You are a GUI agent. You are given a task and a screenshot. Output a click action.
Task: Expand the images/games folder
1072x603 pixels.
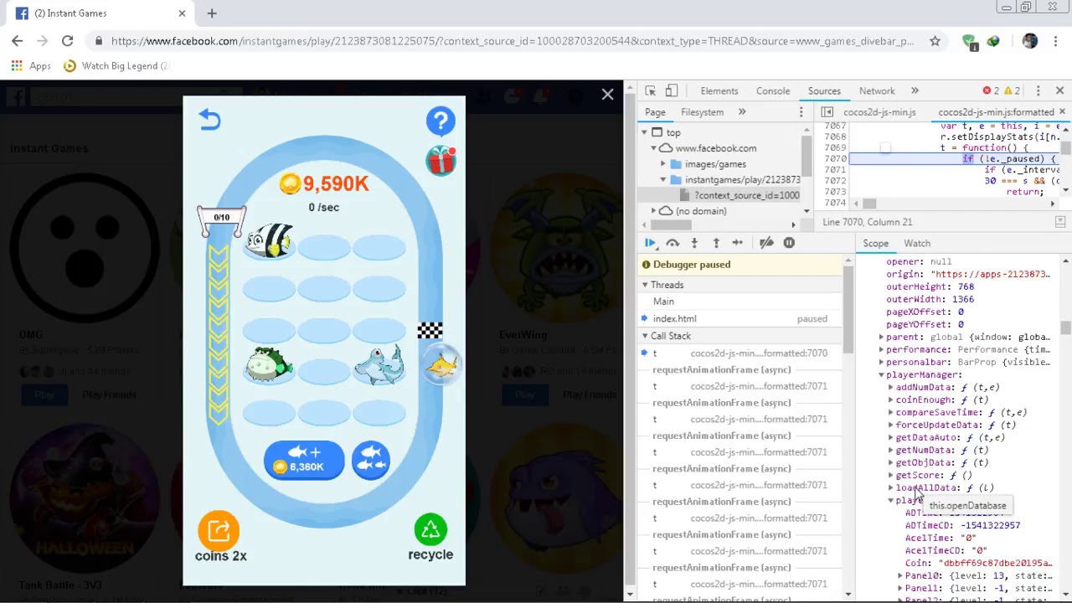point(663,164)
